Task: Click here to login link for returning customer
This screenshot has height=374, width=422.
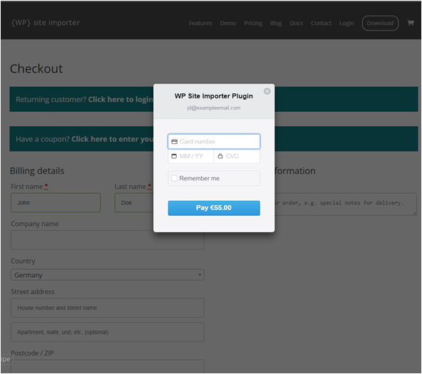Action: pos(120,100)
